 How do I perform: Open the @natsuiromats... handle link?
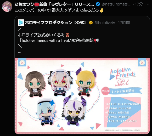[116, 4]
